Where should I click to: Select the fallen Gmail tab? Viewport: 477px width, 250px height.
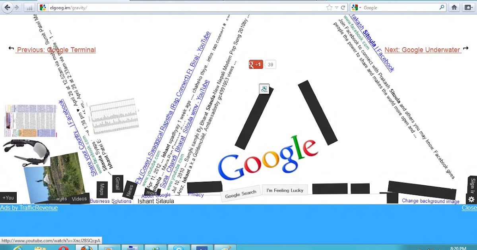[x=117, y=184]
